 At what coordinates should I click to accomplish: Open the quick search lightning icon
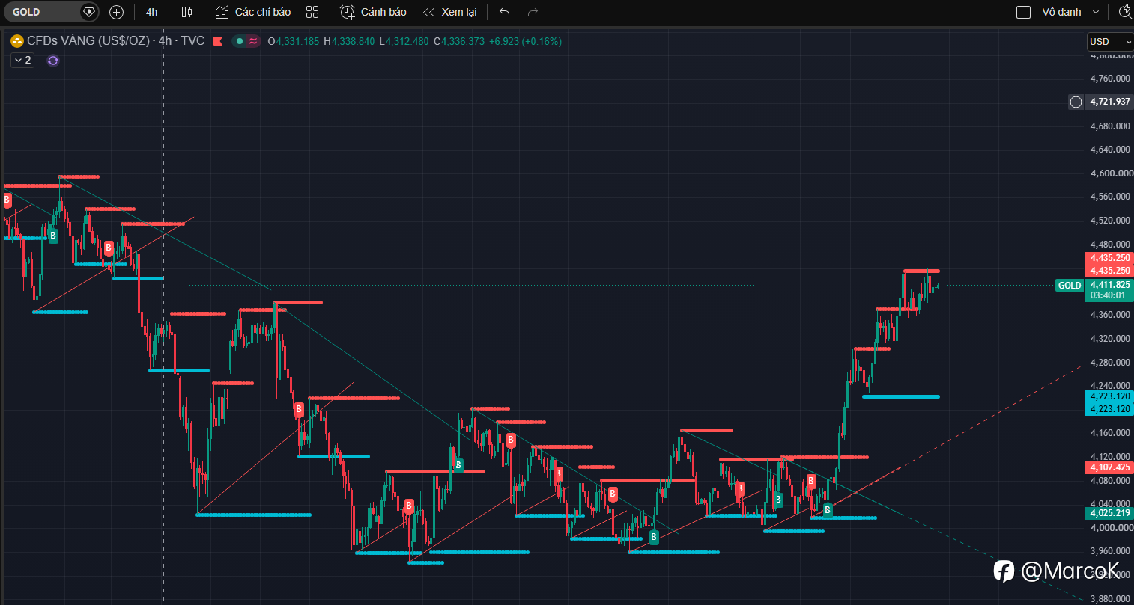point(1125,12)
